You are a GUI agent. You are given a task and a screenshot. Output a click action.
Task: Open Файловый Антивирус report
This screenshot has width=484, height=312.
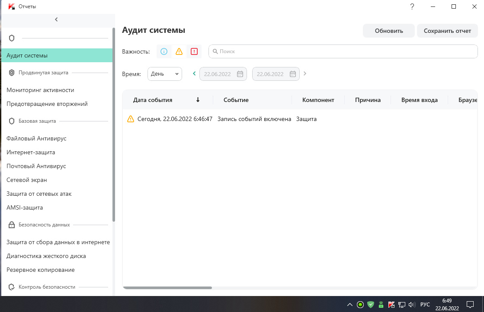[x=36, y=138]
